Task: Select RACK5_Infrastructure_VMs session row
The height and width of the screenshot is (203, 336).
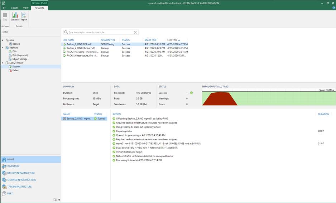Action: click(x=125, y=56)
